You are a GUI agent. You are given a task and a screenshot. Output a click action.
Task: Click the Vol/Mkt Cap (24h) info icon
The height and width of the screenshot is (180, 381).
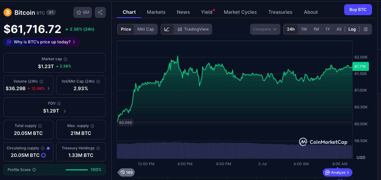click(98, 82)
